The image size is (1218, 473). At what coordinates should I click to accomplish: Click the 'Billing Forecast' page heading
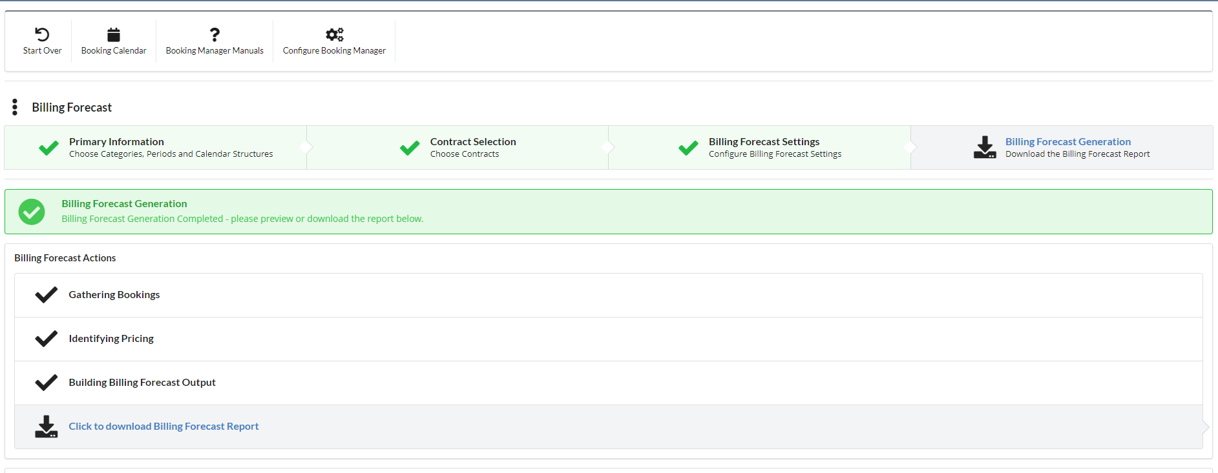(72, 107)
